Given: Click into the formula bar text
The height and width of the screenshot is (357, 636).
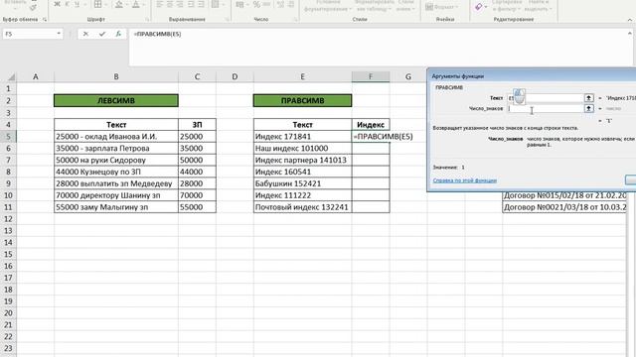Looking at the screenshot, I should click(157, 34).
